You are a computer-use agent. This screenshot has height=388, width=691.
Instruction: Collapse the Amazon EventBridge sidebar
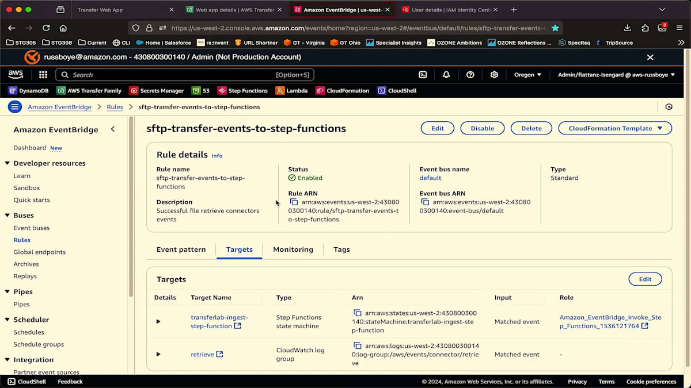[113, 129]
